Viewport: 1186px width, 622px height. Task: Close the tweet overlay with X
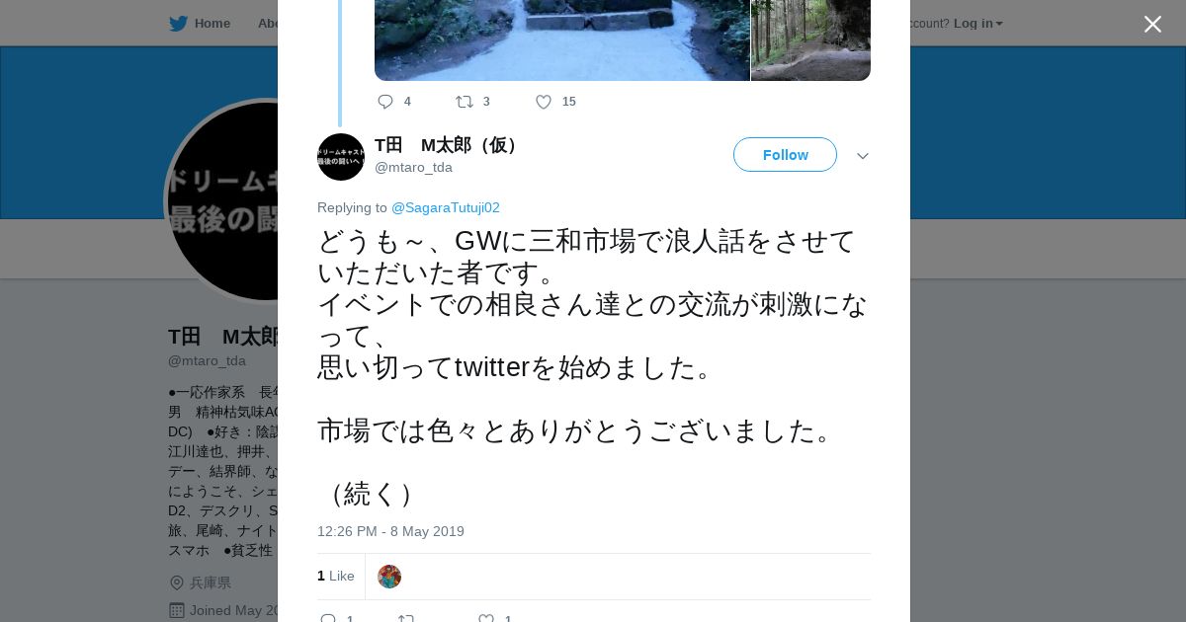[x=1152, y=24]
